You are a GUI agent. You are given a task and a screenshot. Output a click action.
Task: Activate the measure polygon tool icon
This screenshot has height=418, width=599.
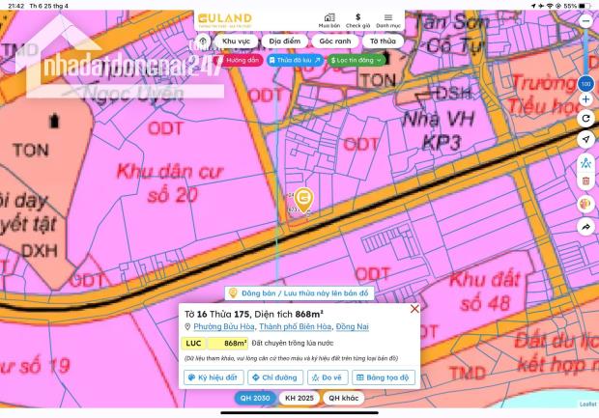[585, 163]
